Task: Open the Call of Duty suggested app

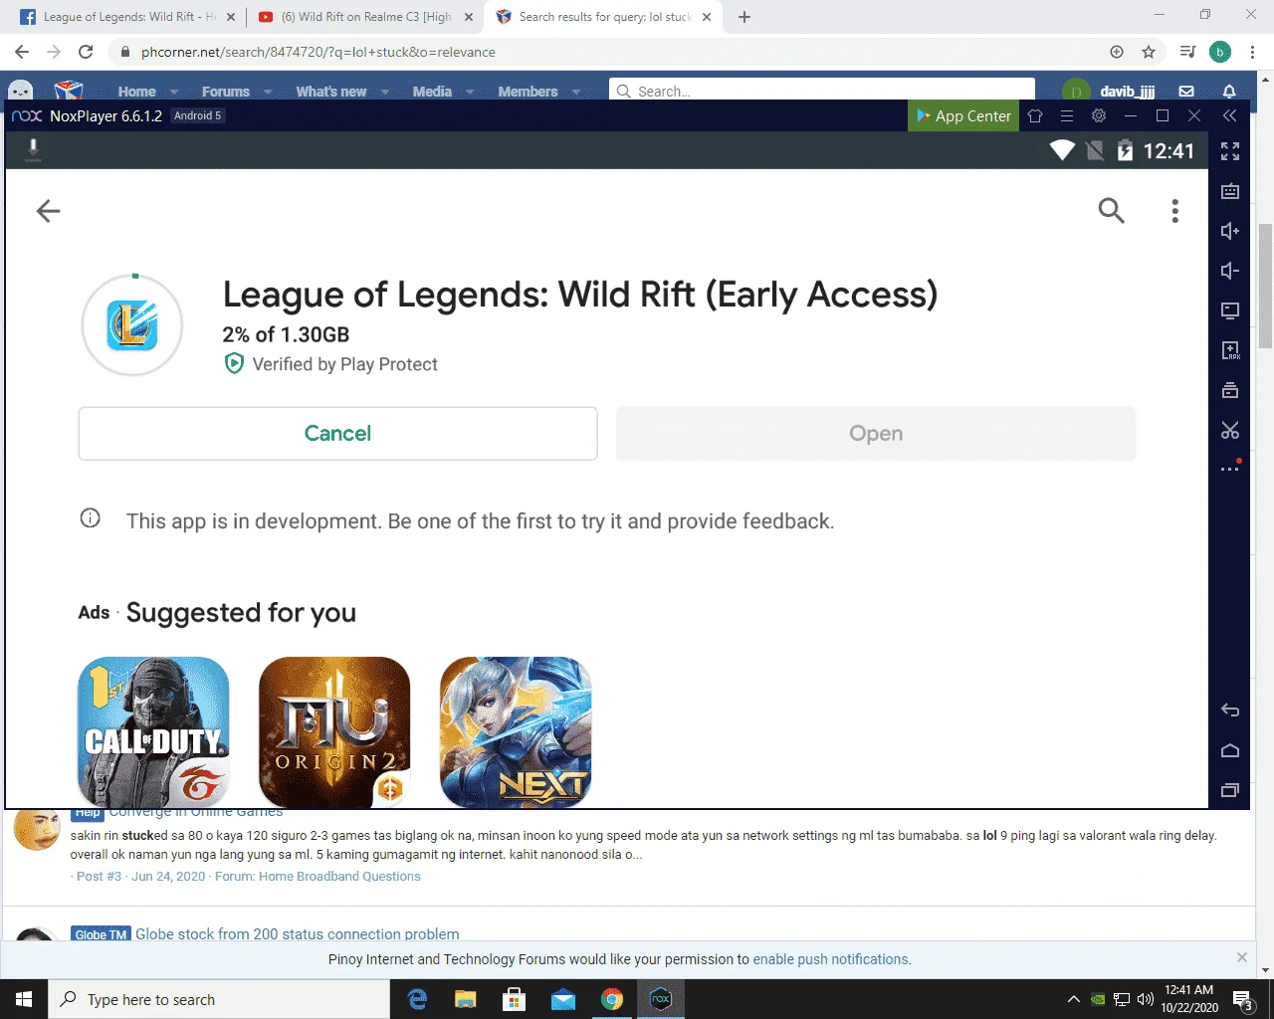Action: [153, 732]
